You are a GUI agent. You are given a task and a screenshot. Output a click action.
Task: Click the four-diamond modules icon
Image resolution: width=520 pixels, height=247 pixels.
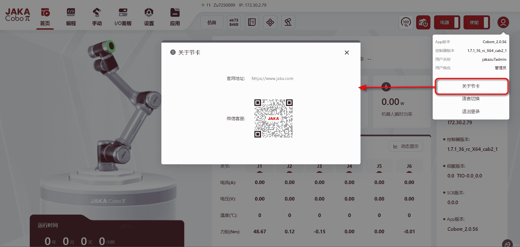tap(270, 22)
